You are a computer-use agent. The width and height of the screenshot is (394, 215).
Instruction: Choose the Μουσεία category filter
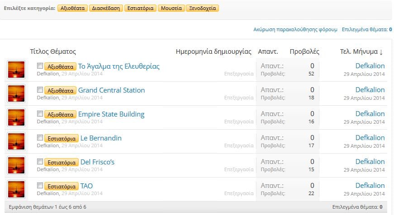coord(171,8)
